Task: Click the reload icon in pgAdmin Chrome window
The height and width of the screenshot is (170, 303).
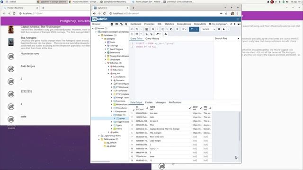Action: coord(104,14)
